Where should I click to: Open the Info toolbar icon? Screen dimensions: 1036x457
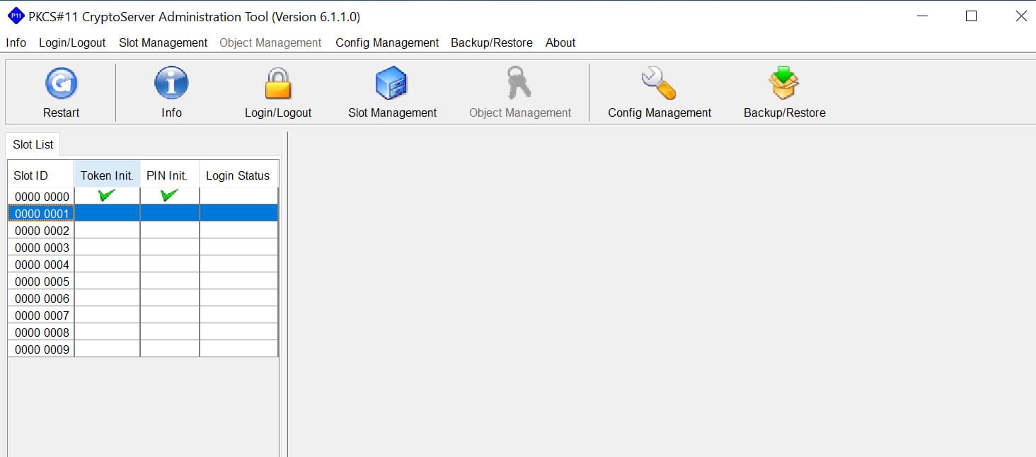coord(171,83)
